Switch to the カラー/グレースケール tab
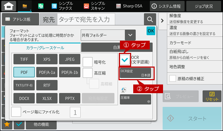The image size is (223, 131). pyautogui.click(x=45, y=48)
